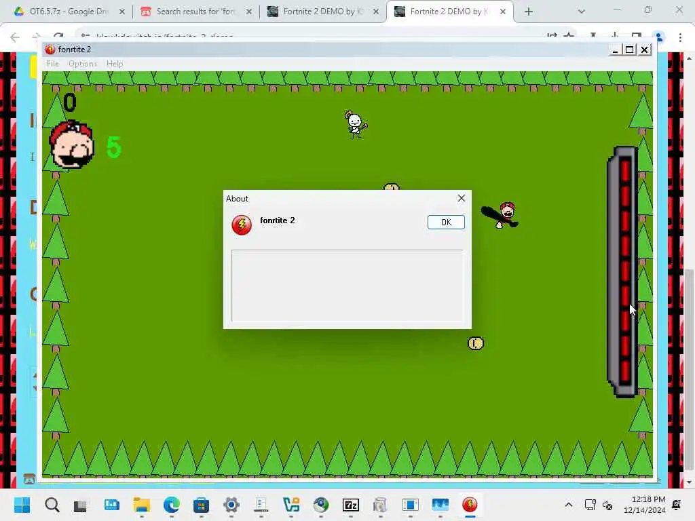Click the red lightning icon in the About dialog

242,225
